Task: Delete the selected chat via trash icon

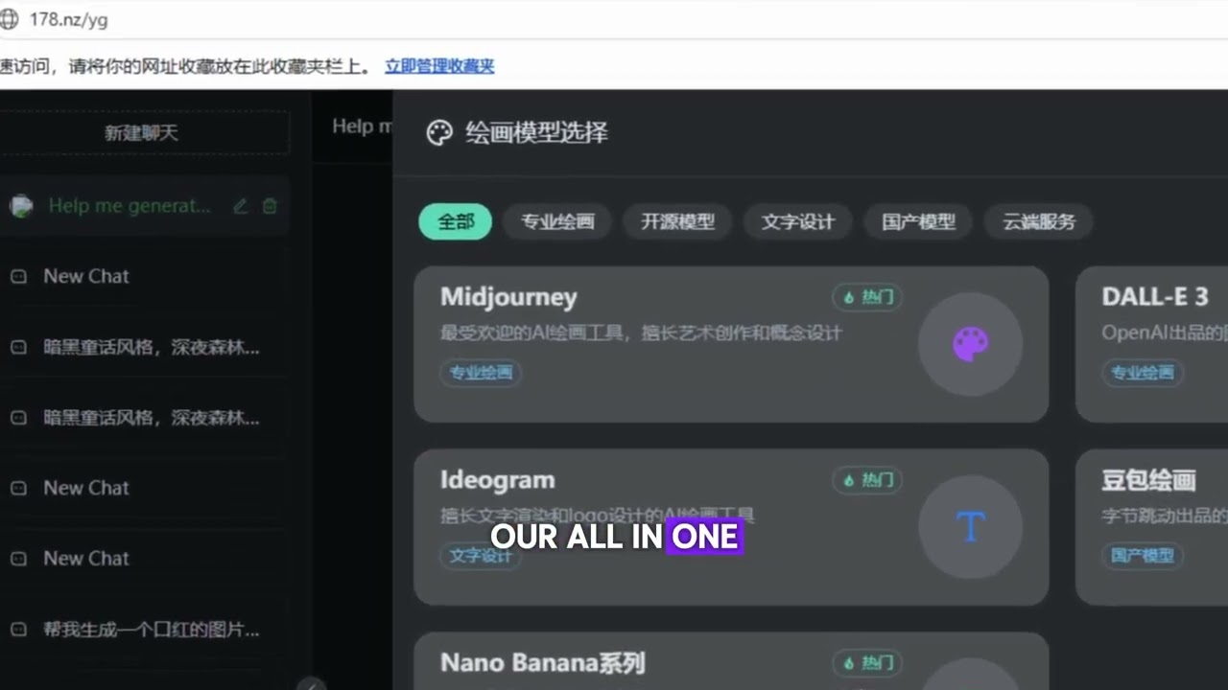Action: point(270,206)
